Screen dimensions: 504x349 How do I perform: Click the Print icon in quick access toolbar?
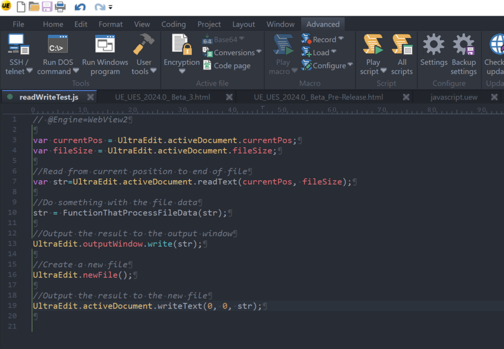(x=60, y=6)
